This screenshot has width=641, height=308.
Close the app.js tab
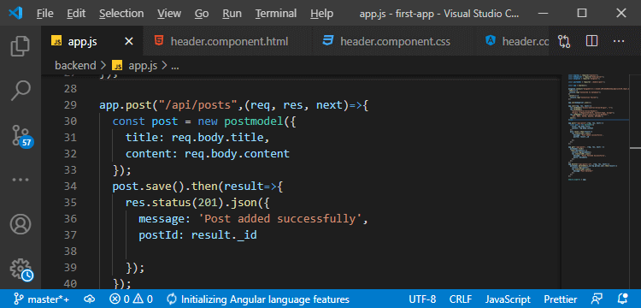click(x=129, y=41)
